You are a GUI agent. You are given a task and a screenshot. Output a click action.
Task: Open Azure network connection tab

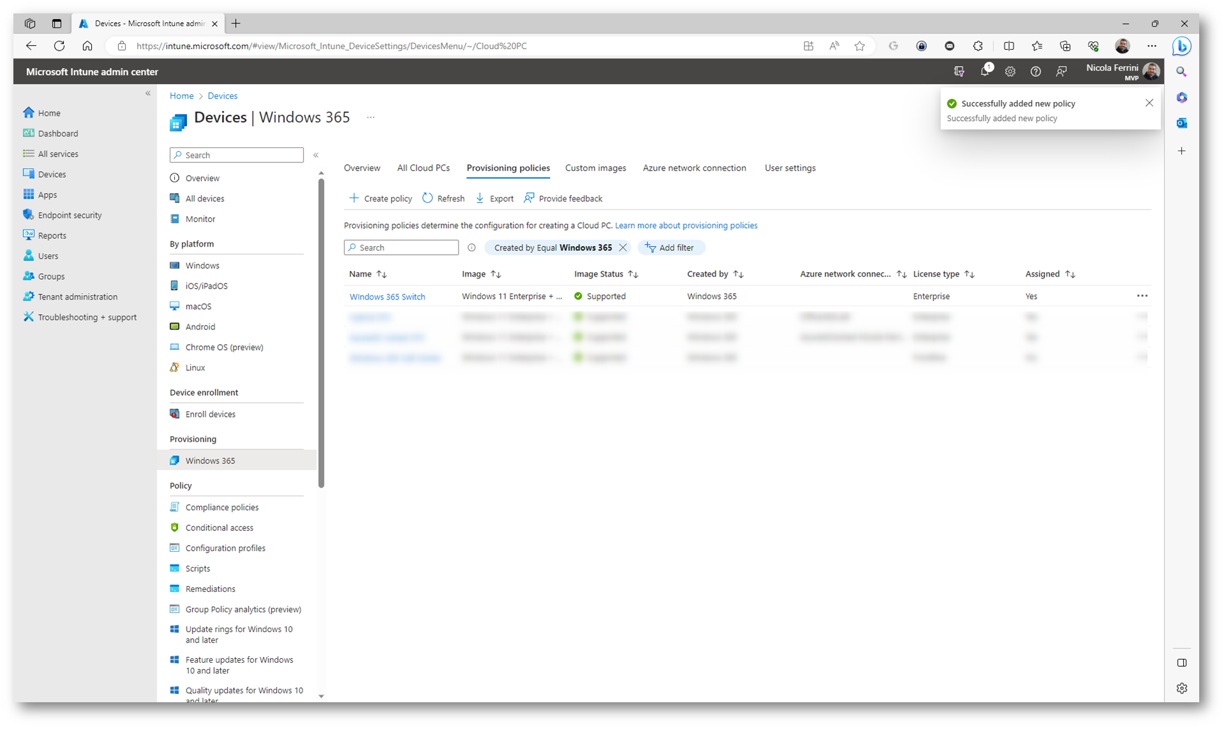(694, 168)
